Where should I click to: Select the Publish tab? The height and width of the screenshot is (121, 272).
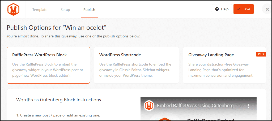(89, 10)
